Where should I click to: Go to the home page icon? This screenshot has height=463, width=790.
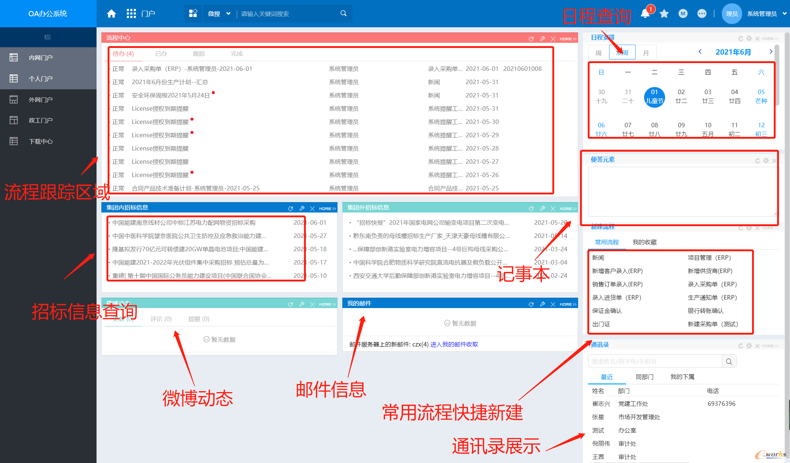(x=111, y=14)
